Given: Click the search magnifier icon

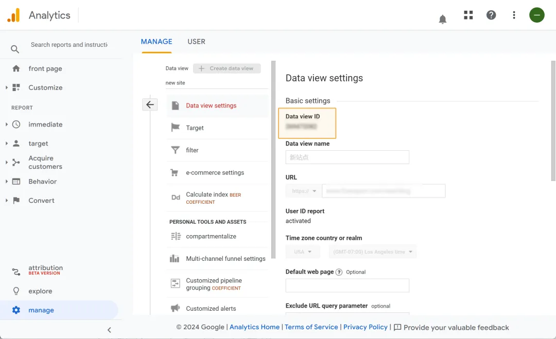Looking at the screenshot, I should pos(15,49).
